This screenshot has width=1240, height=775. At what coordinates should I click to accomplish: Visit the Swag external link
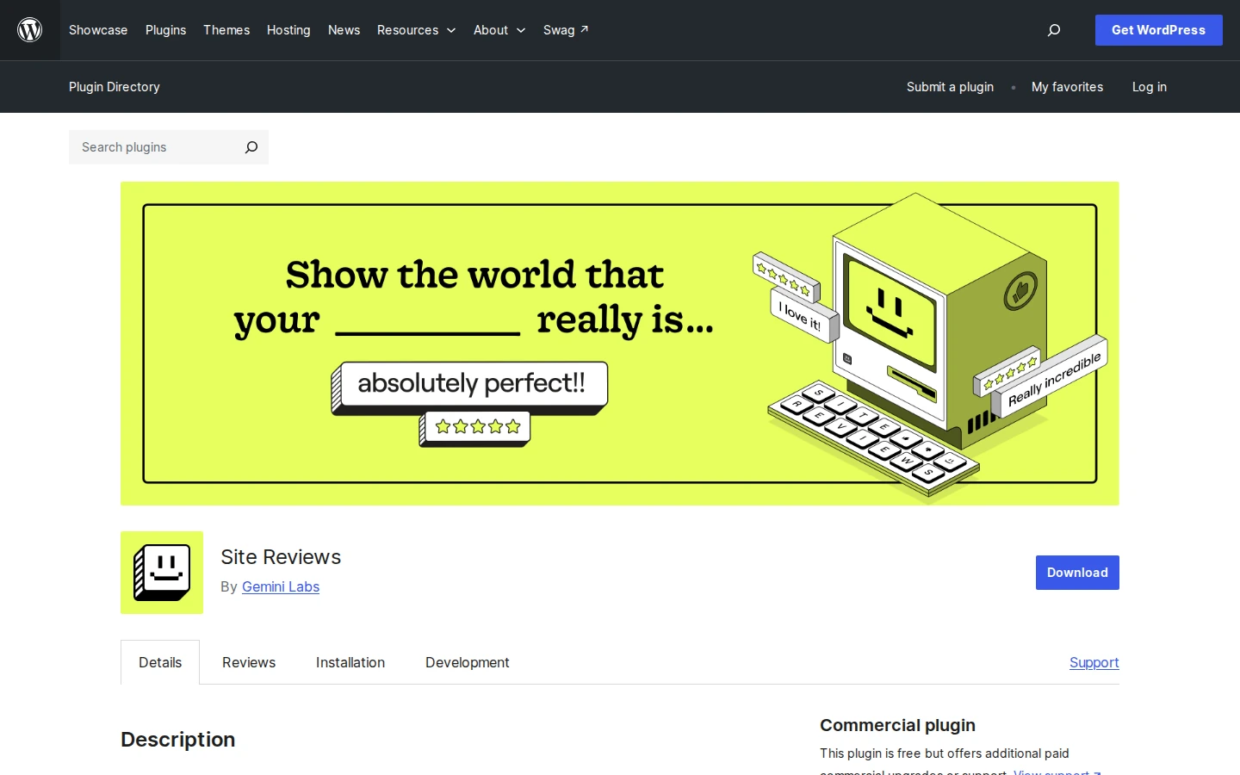(566, 30)
